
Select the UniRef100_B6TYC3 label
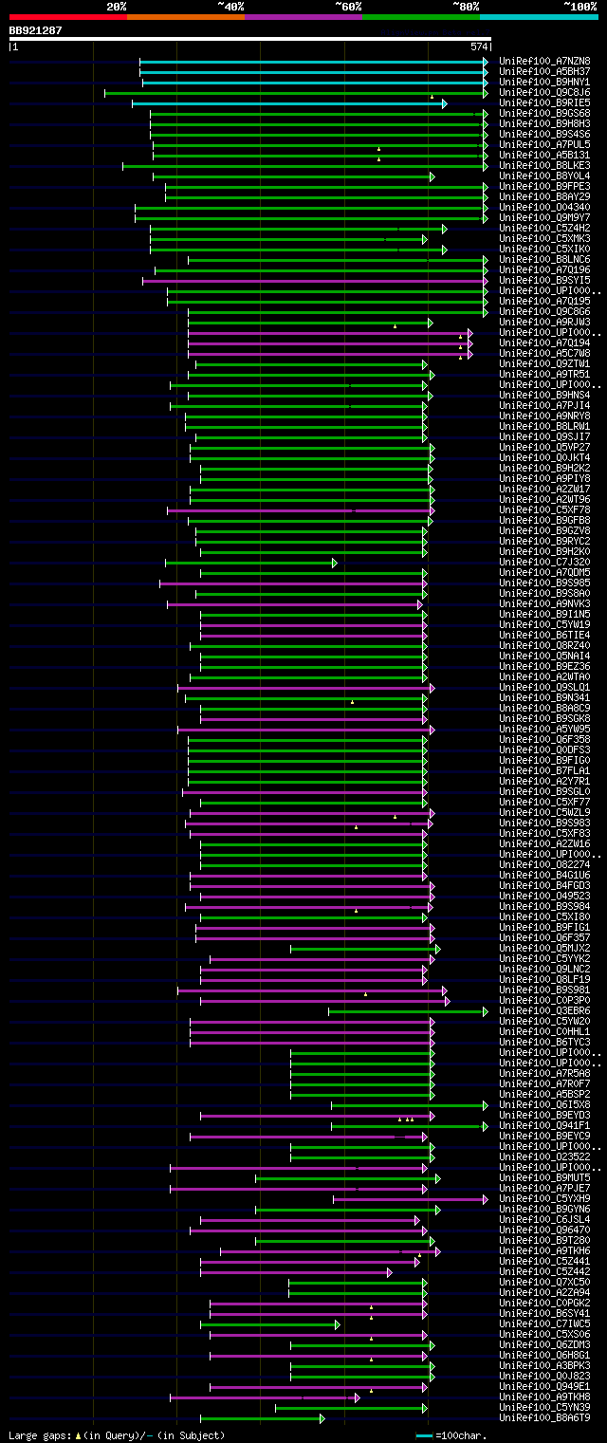[544, 1042]
